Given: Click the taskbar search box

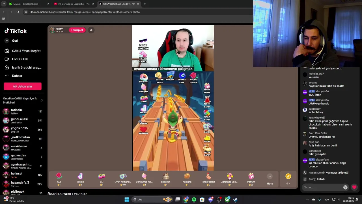Looking at the screenshot, I should 152,199.
